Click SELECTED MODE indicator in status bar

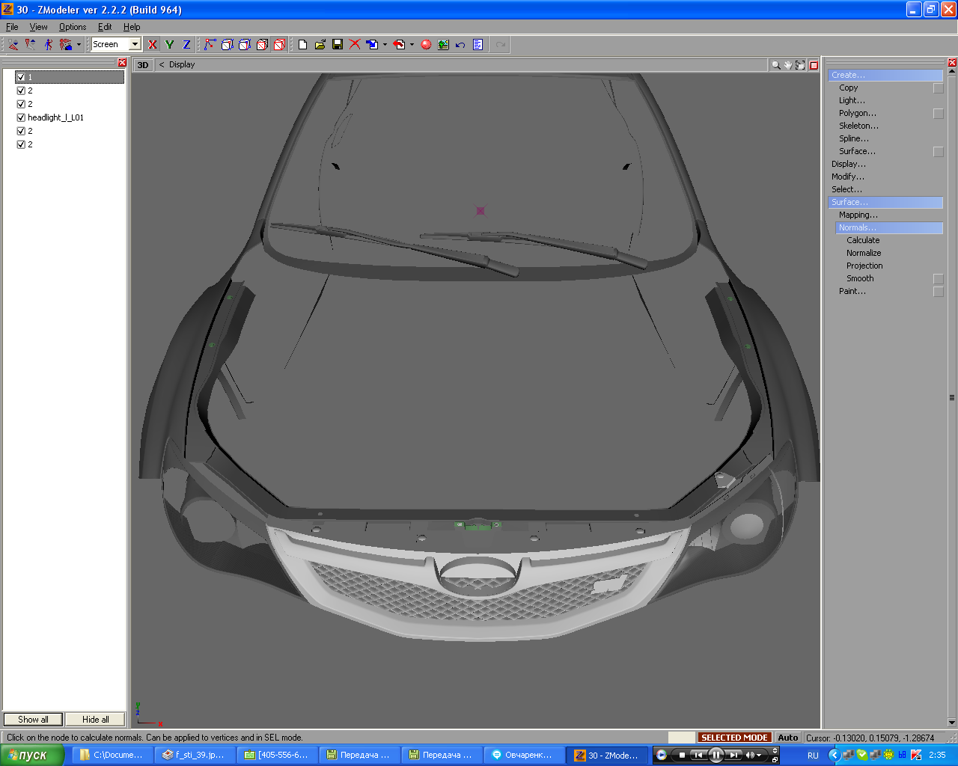pyautogui.click(x=733, y=738)
